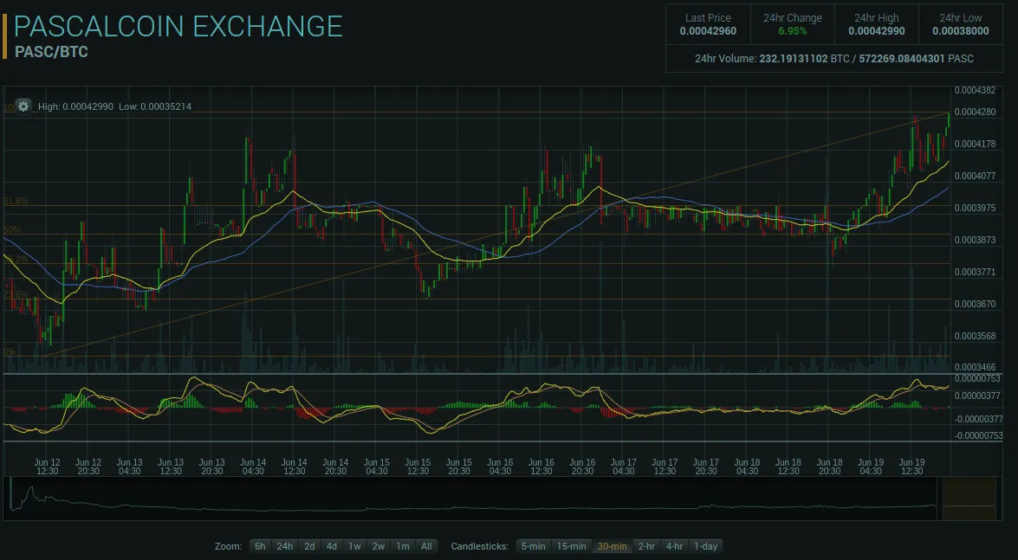This screenshot has width=1018, height=560.
Task: Click the chart High: 0.00042990 readout
Action: 75,106
